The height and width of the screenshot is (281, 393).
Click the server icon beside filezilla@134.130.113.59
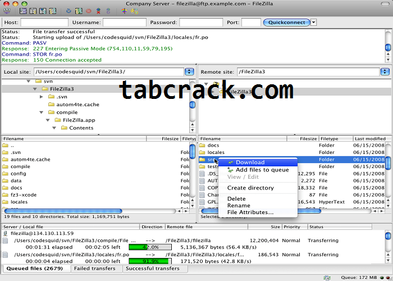pos(5,234)
